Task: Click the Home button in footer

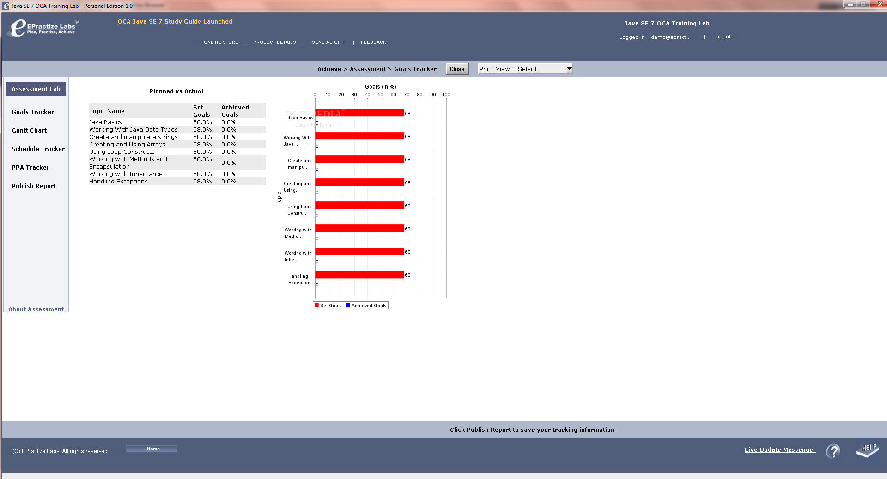Action: click(152, 449)
